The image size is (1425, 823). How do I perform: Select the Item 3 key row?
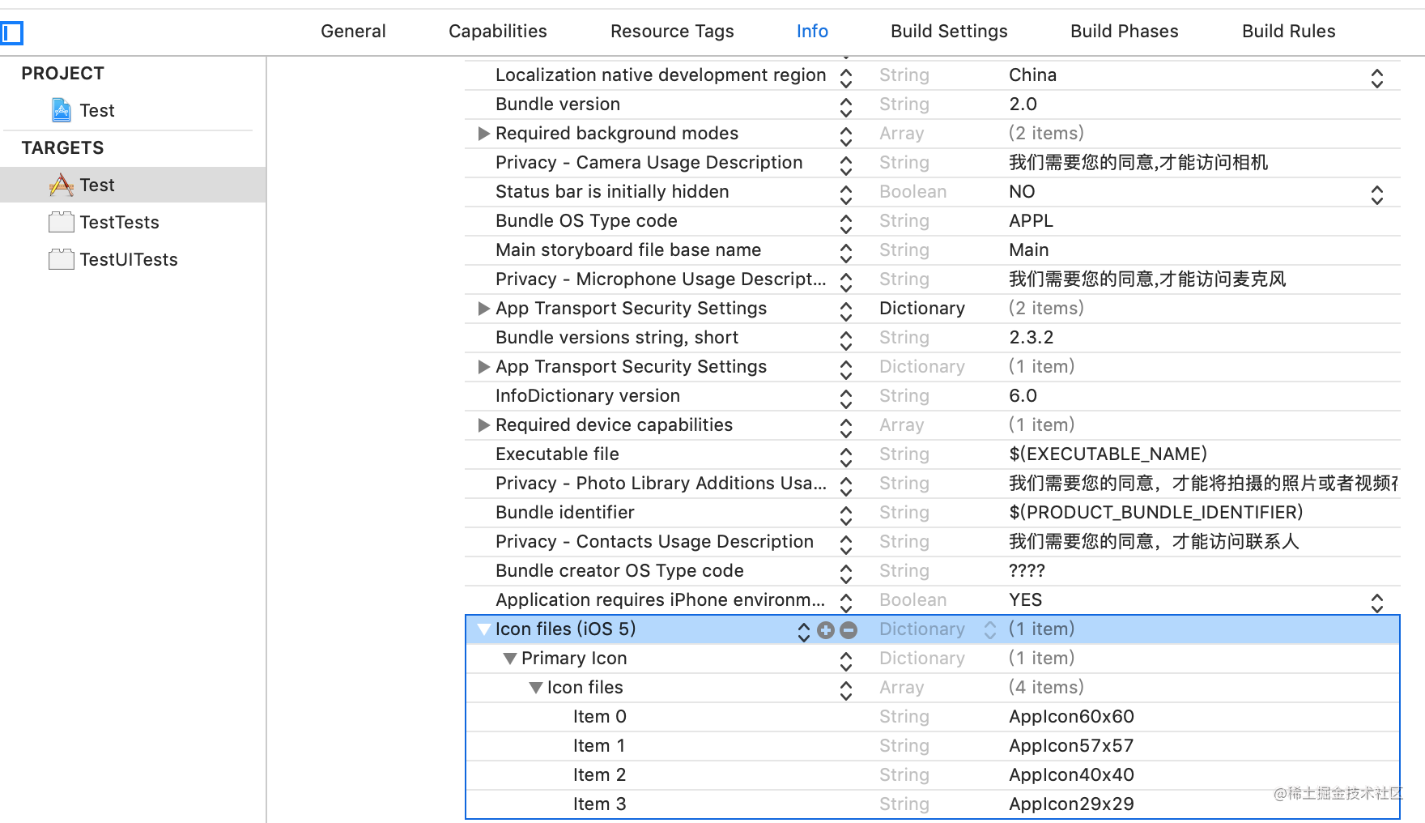coord(599,804)
